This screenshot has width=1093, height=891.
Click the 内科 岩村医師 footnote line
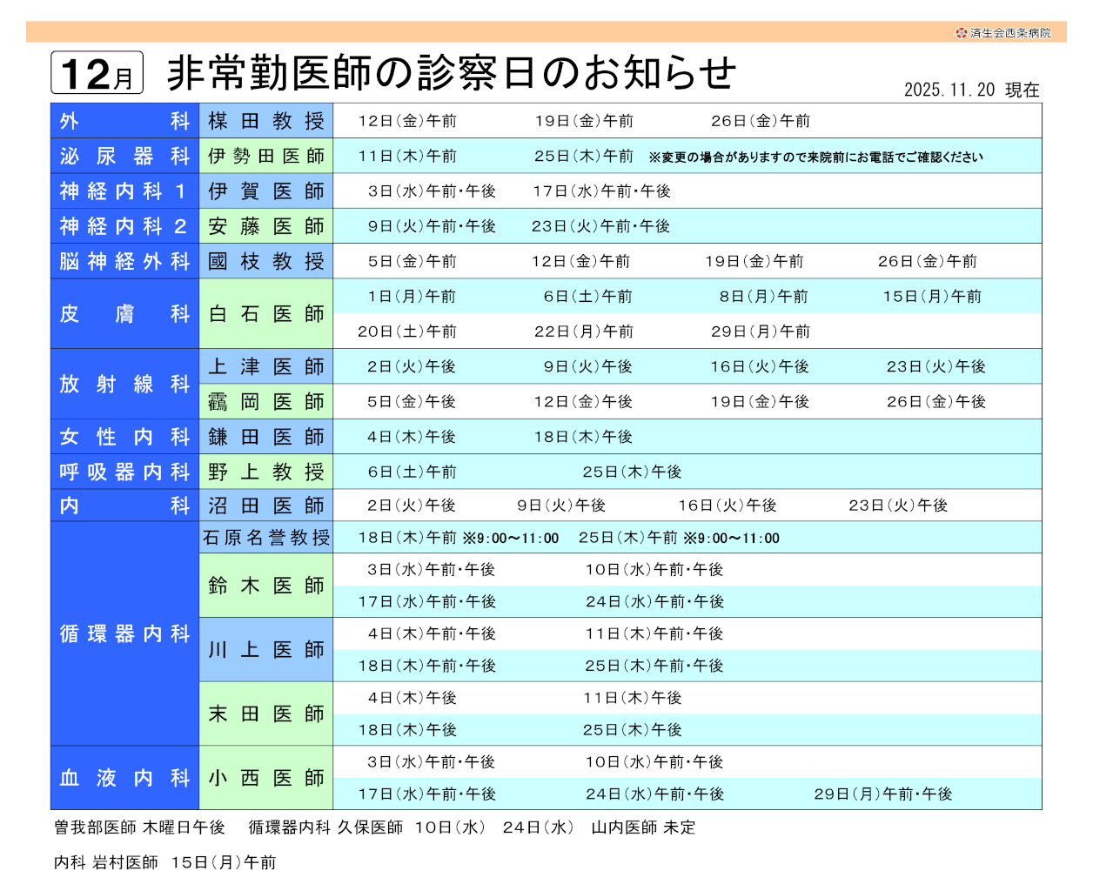(x=164, y=862)
